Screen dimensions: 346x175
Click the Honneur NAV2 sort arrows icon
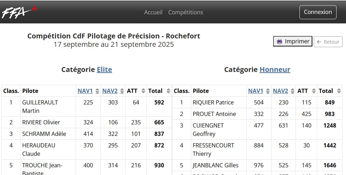coord(292,91)
